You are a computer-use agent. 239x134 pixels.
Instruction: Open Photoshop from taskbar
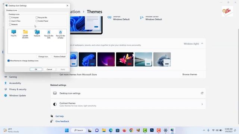[152, 130]
